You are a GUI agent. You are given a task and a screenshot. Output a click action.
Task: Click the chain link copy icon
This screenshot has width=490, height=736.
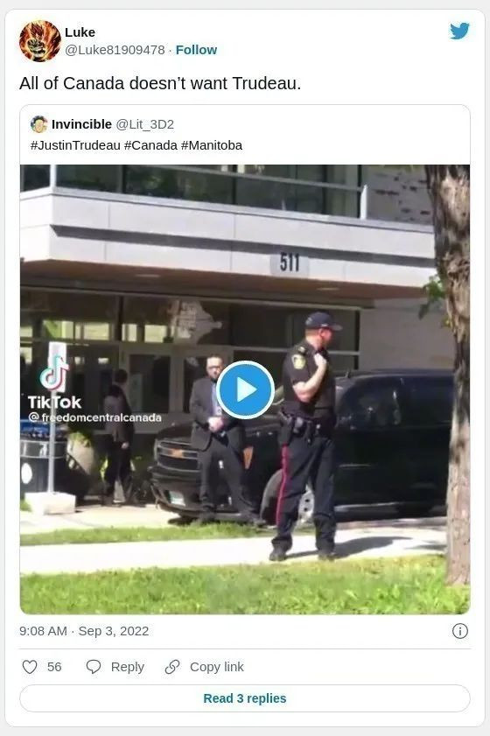point(172,667)
